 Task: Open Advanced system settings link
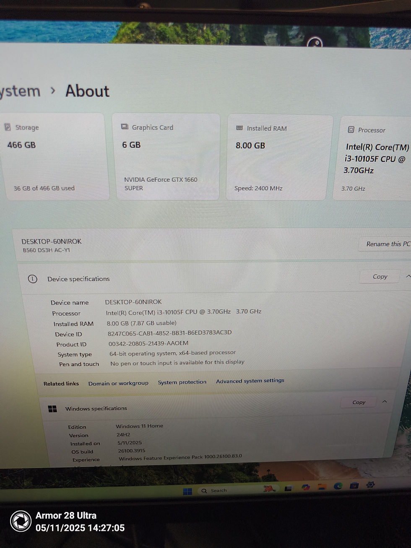pos(250,381)
